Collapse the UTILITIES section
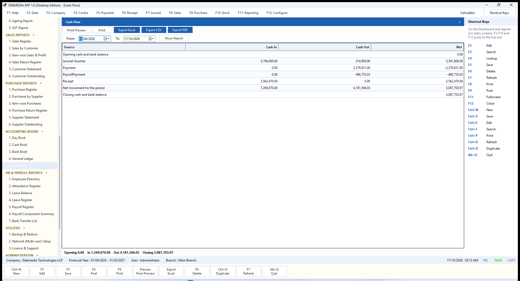 [24, 228]
